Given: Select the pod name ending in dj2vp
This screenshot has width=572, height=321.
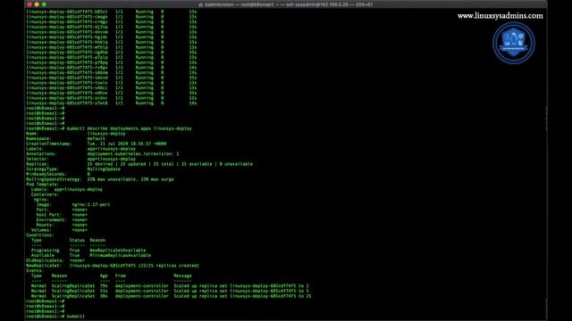Looking at the screenshot, I should click(x=67, y=27).
